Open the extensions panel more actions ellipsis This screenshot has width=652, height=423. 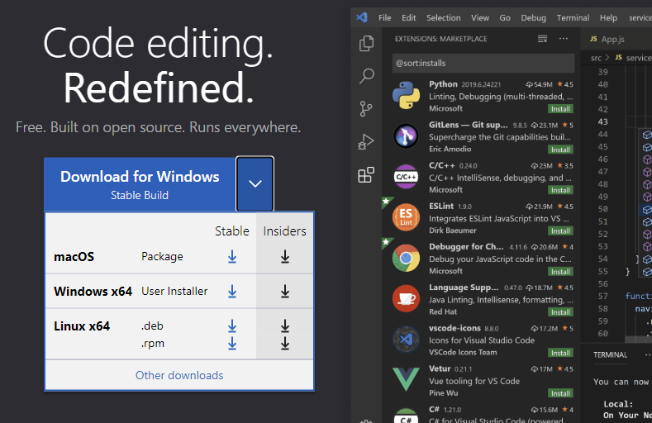[564, 39]
